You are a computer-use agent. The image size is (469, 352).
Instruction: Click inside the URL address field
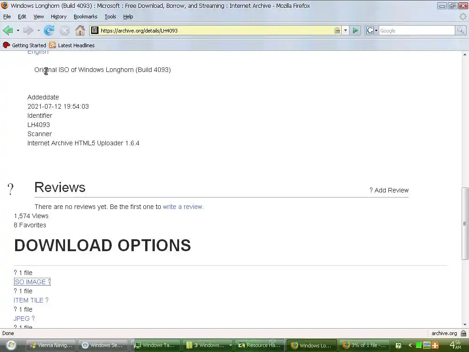tap(215, 30)
